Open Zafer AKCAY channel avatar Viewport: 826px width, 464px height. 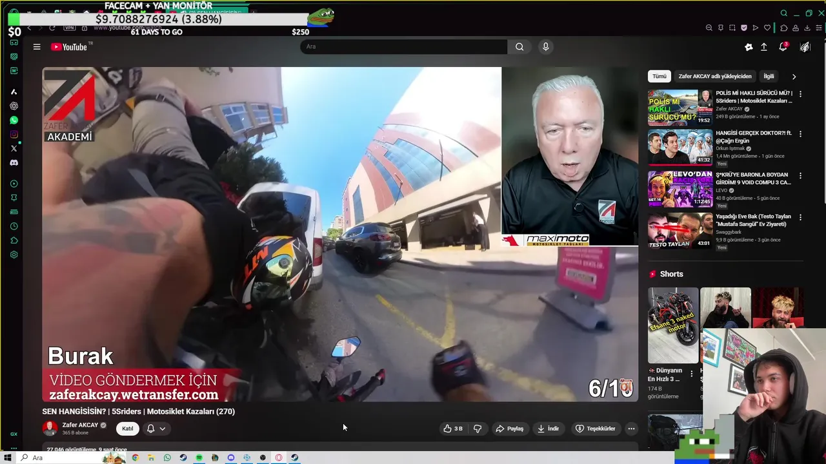[50, 429]
